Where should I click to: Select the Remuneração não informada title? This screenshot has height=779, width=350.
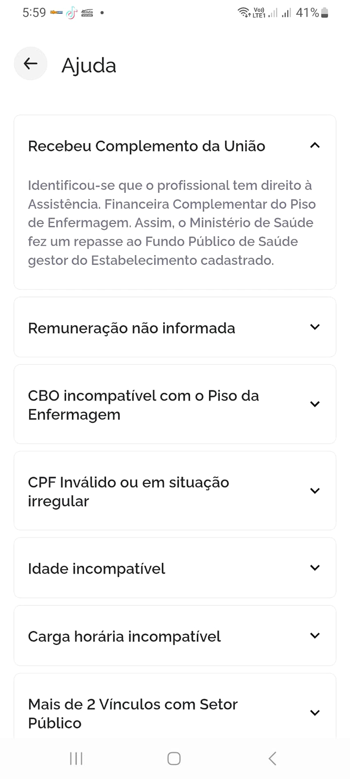pos(132,328)
